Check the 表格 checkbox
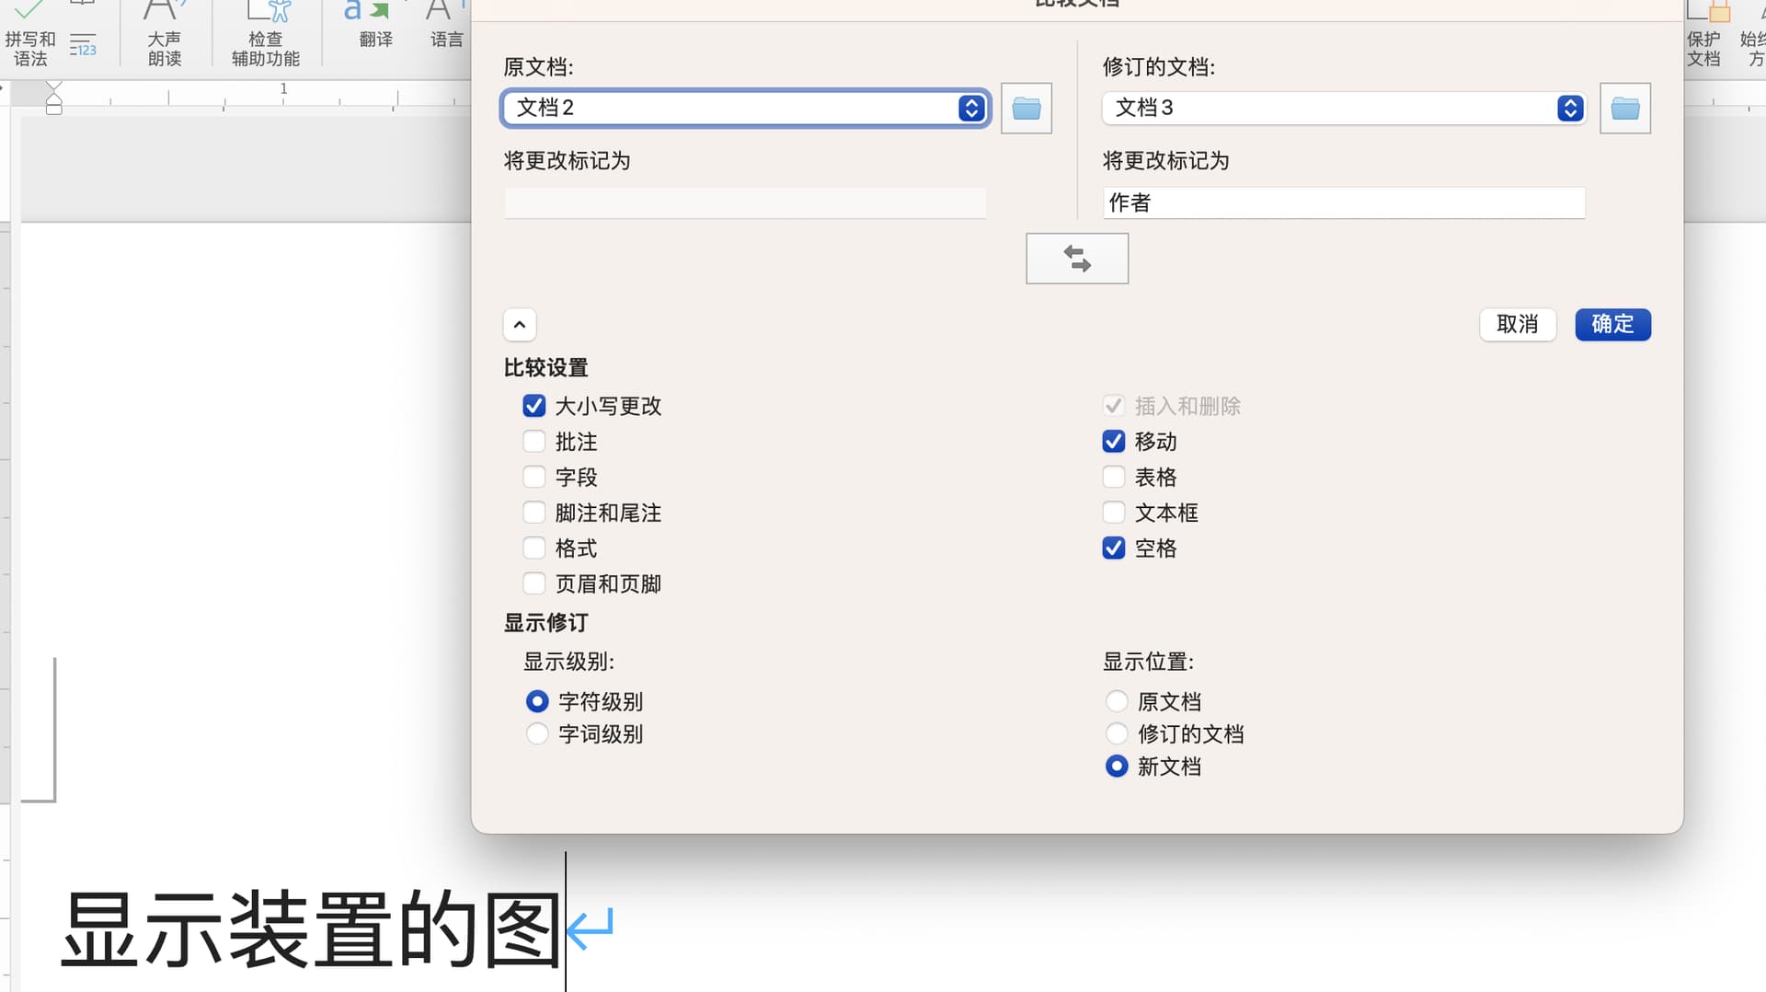This screenshot has width=1766, height=992. point(1113,477)
